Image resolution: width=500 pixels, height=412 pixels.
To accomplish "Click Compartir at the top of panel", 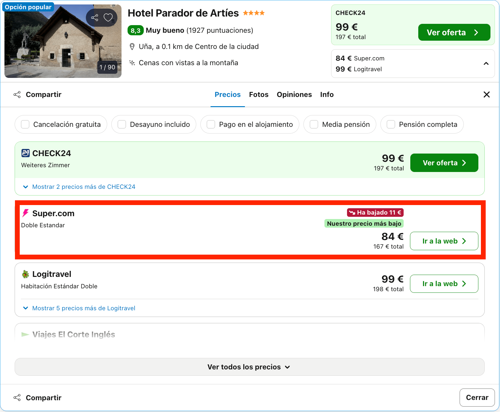I will [38, 94].
